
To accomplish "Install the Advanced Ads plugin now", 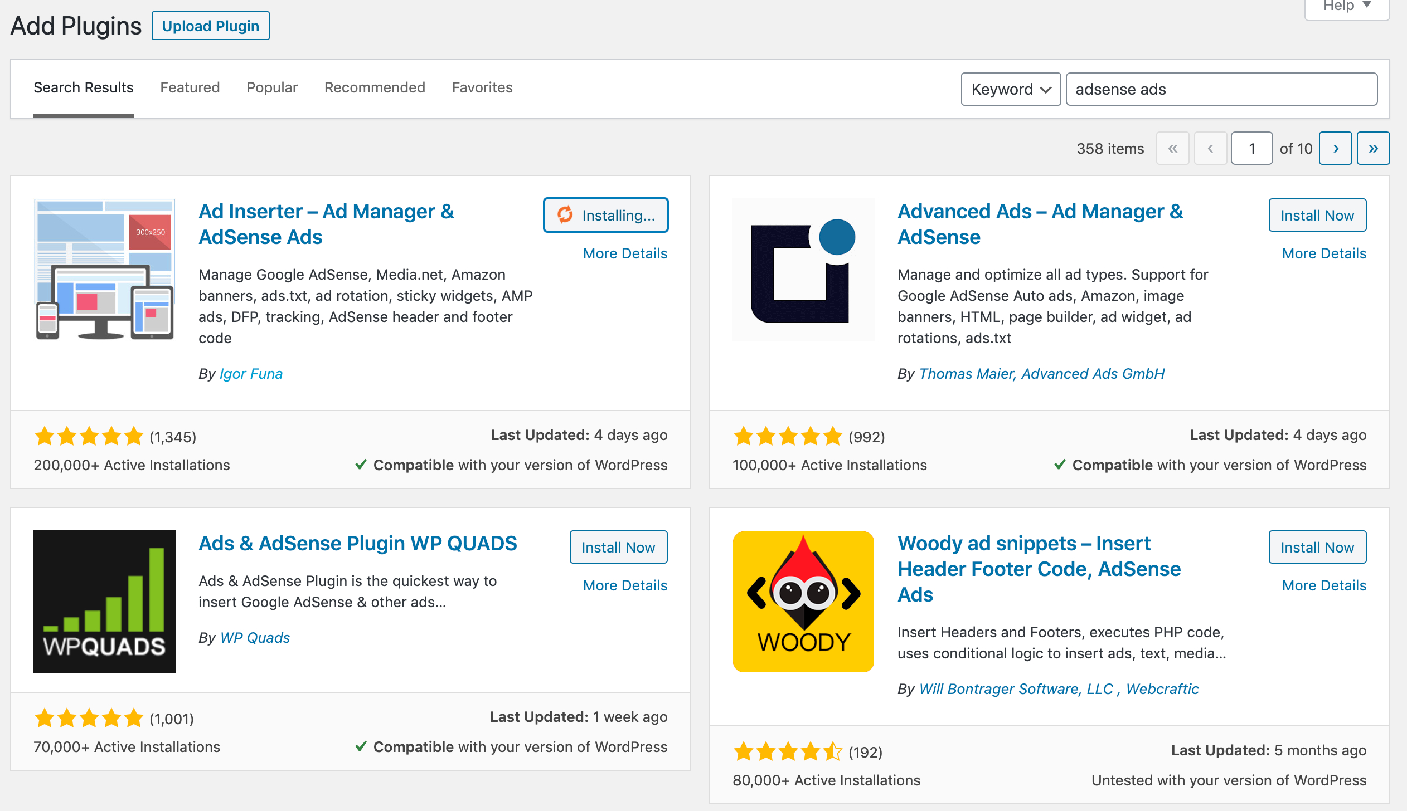I will point(1317,215).
